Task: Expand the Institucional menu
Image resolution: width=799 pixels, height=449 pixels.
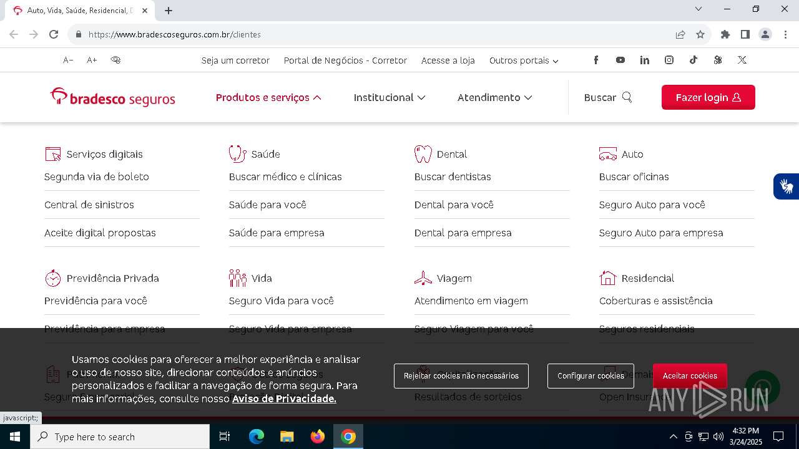Action: point(390,97)
